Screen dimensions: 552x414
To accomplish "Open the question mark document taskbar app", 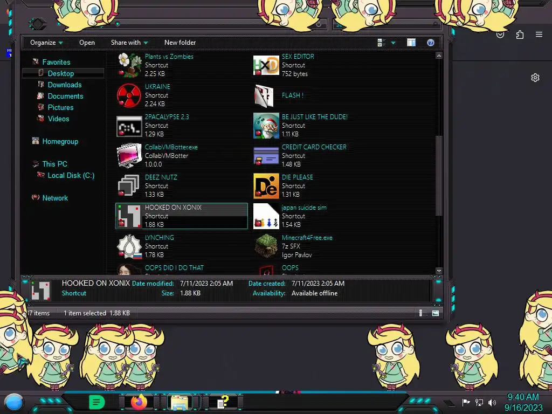I will (223, 402).
